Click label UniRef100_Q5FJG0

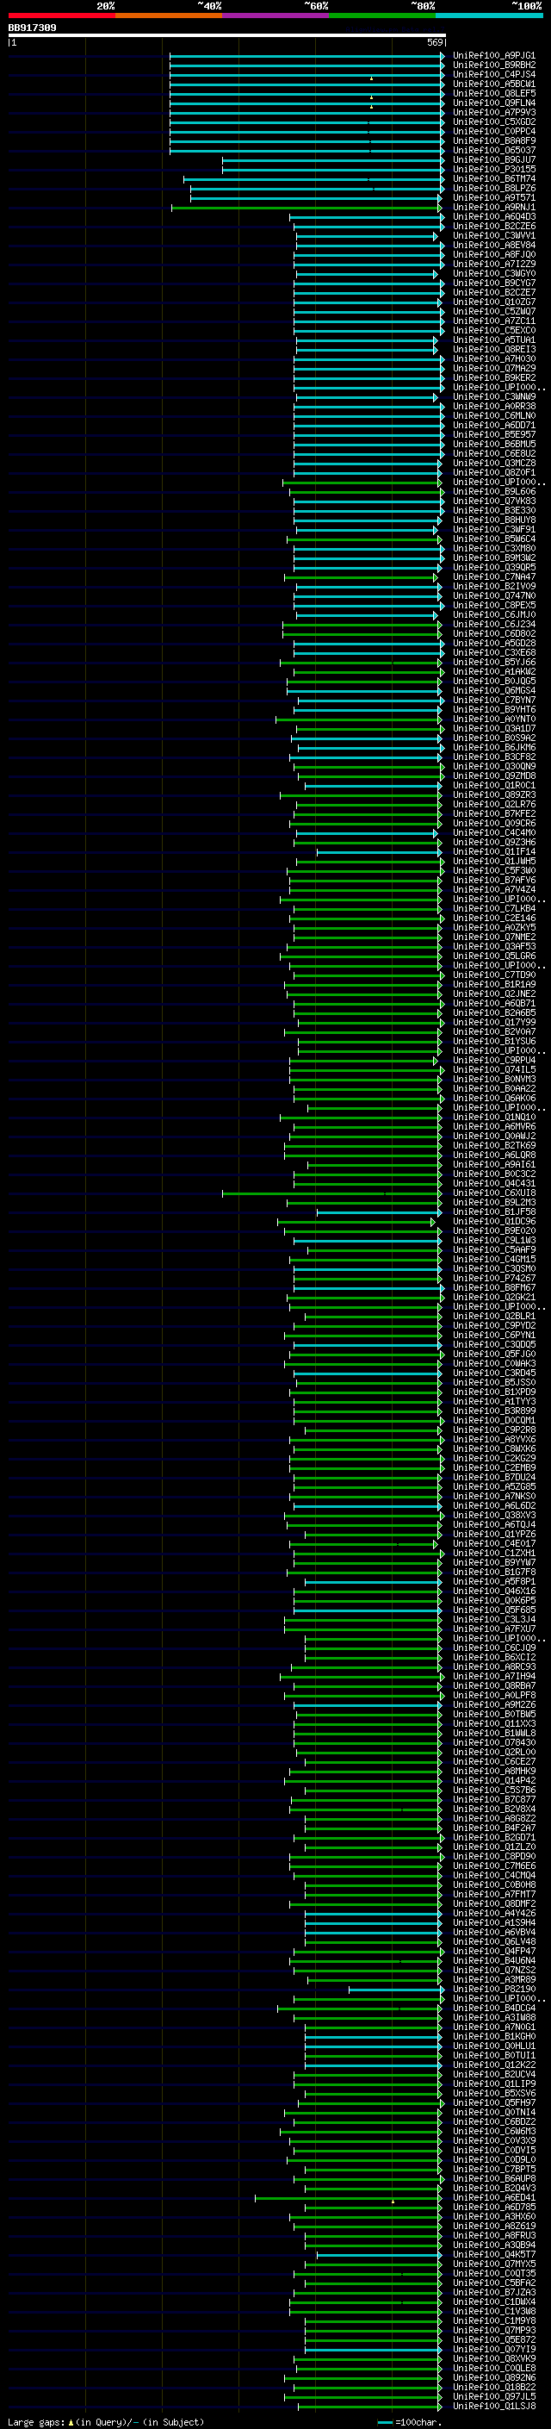pyautogui.click(x=493, y=1354)
